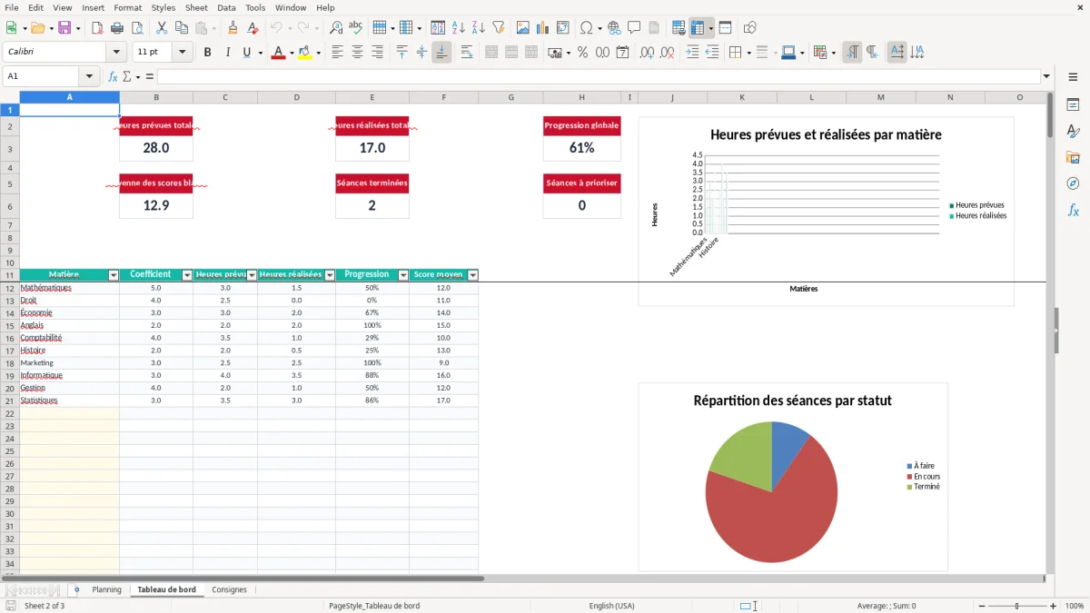Click the Format as Date icon

coord(622,53)
